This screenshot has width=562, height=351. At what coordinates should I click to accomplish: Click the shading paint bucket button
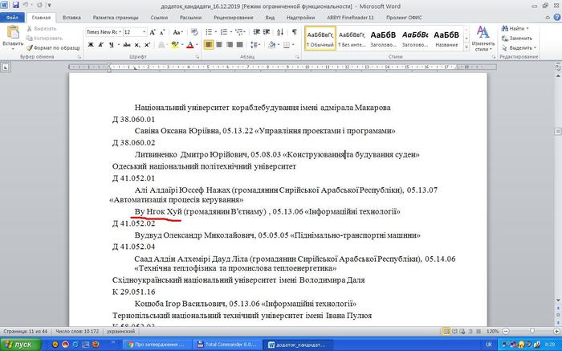click(271, 45)
